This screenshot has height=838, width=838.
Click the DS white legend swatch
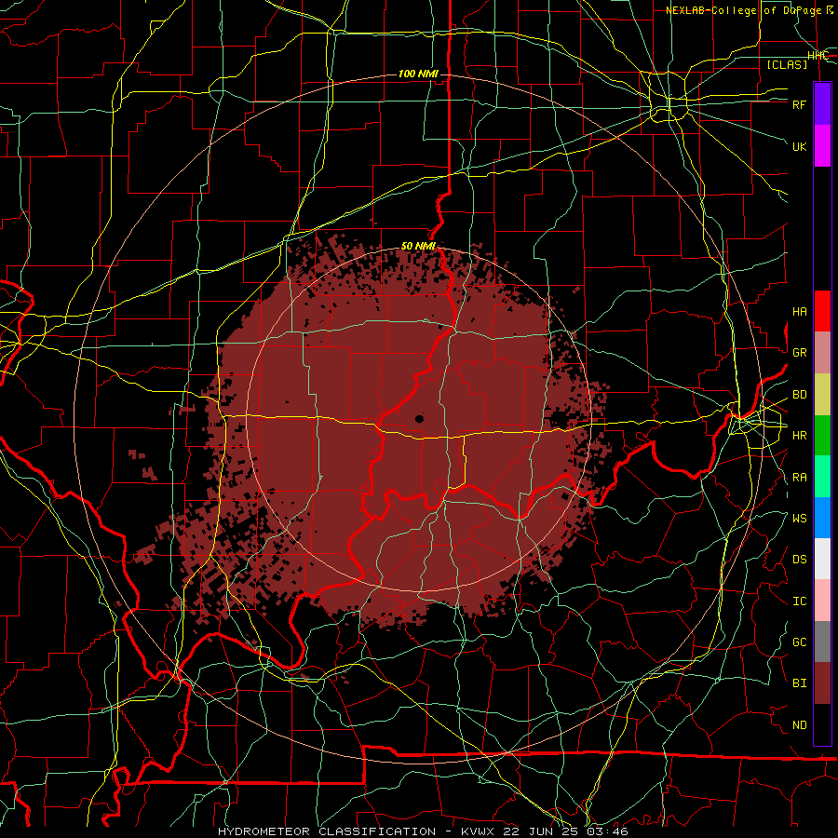[x=822, y=559]
